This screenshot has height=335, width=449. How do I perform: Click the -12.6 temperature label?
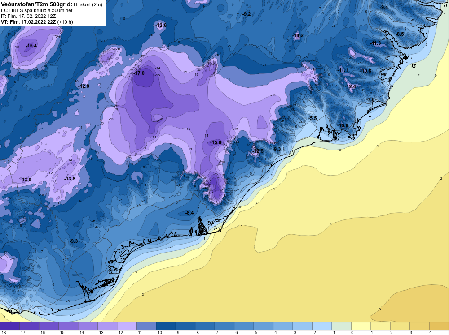tap(161, 25)
